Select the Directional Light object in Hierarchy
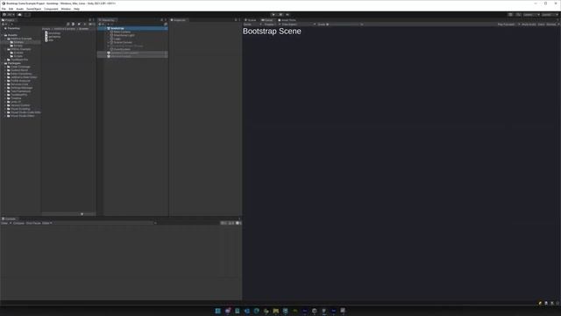 tap(123, 35)
